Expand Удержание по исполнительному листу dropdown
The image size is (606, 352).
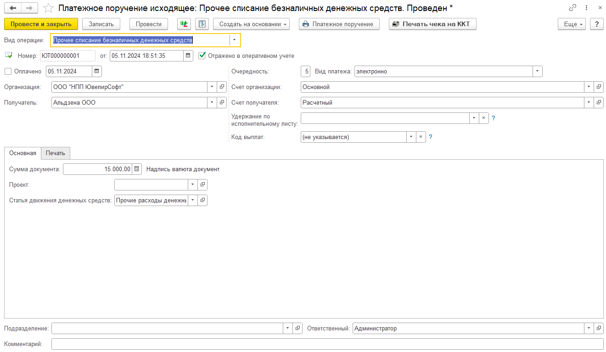(474, 118)
